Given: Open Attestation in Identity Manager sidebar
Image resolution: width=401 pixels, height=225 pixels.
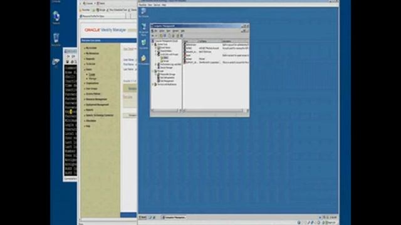Looking at the screenshot, I should [x=91, y=121].
